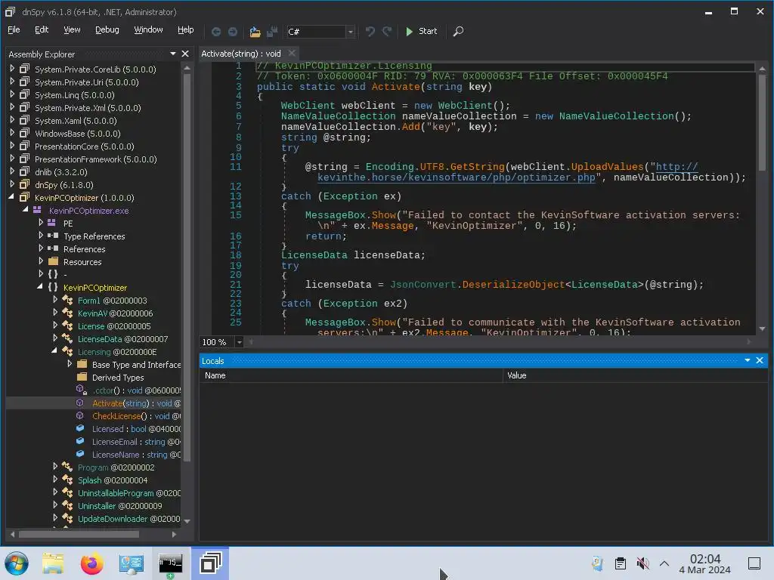
Task: Click the Name column header in Locals
Action: click(x=351, y=375)
